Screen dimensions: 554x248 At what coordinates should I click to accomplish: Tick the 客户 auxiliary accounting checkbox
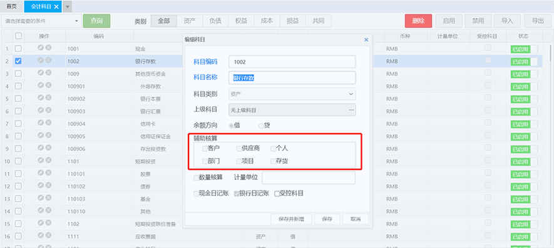205,149
